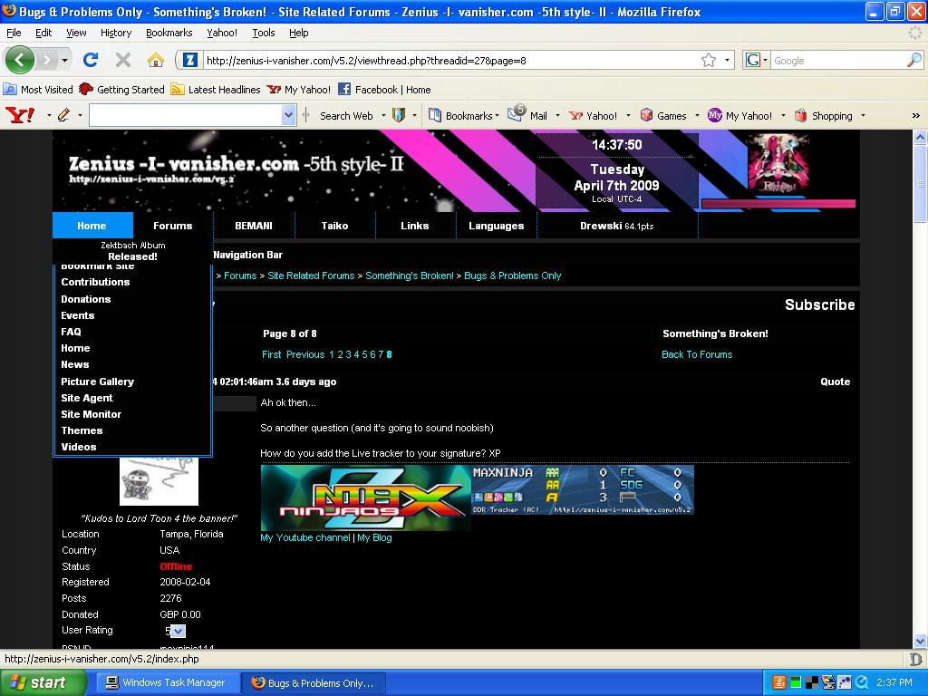Choose Themes in the Home dropdown menu
This screenshot has height=696, width=928.
point(82,430)
